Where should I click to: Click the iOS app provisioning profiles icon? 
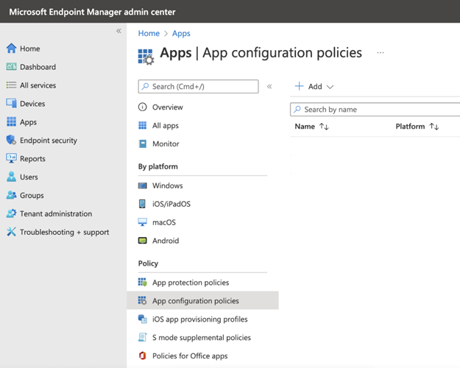point(143,319)
